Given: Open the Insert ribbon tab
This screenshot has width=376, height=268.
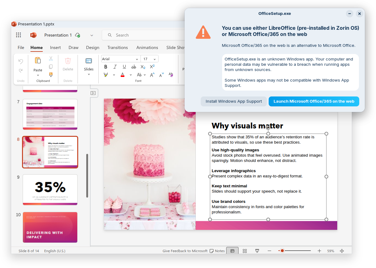Looking at the screenshot, I should [55, 47].
